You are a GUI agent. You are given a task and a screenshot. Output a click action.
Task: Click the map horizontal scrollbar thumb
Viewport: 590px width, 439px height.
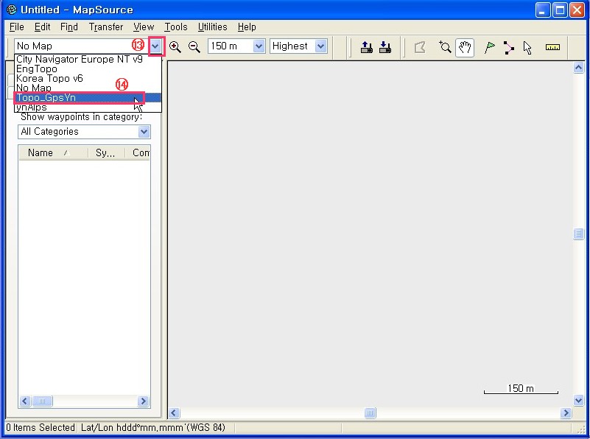tap(370, 412)
